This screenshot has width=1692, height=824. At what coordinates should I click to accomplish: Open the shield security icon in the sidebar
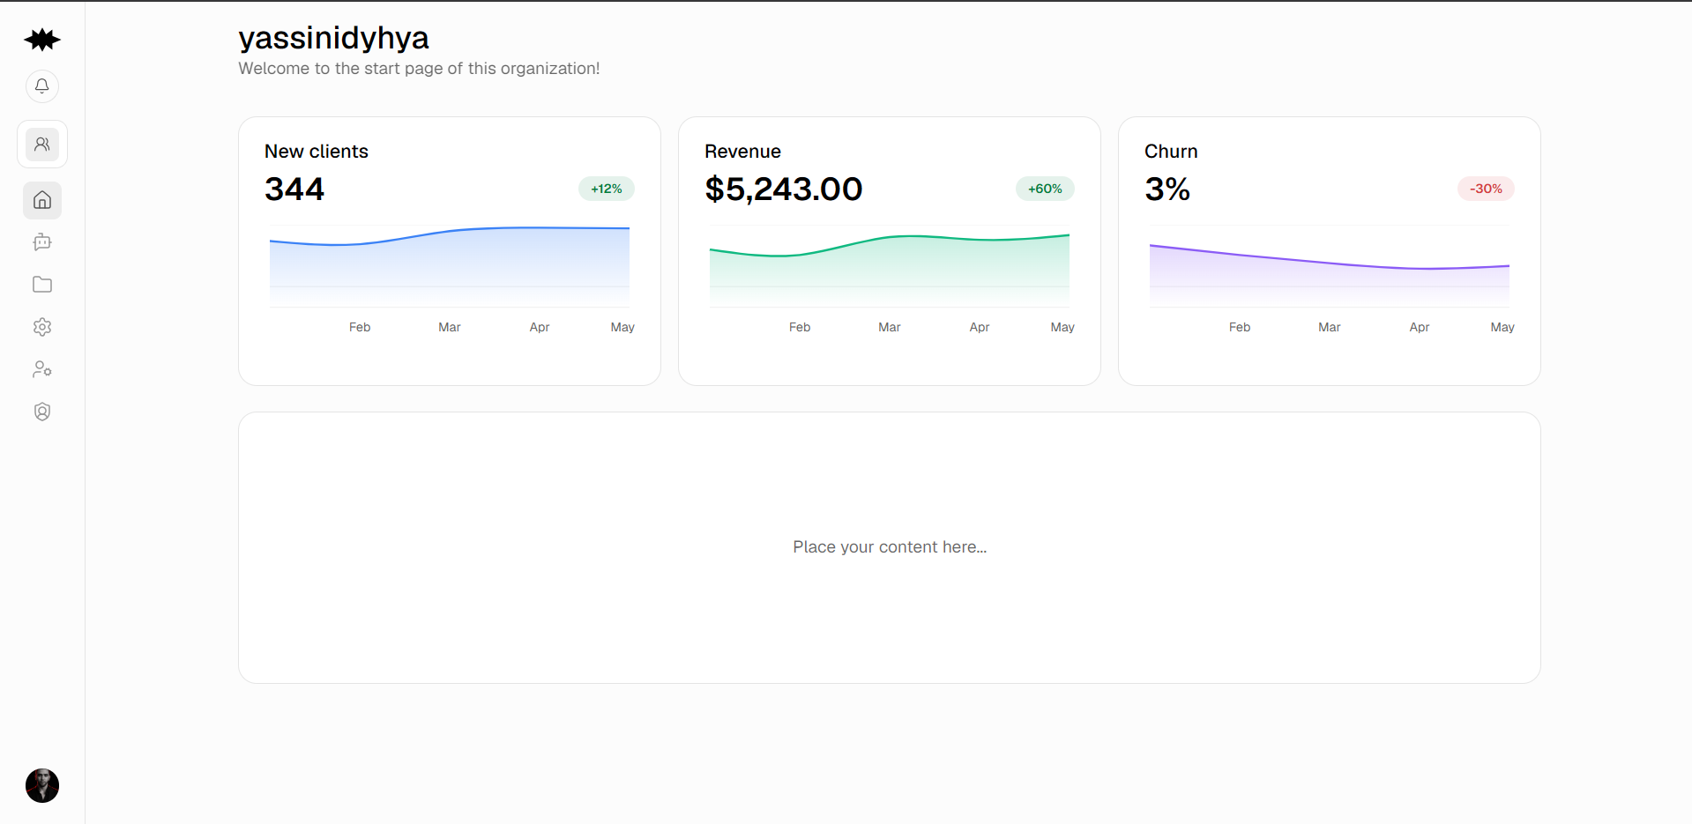[42, 412]
